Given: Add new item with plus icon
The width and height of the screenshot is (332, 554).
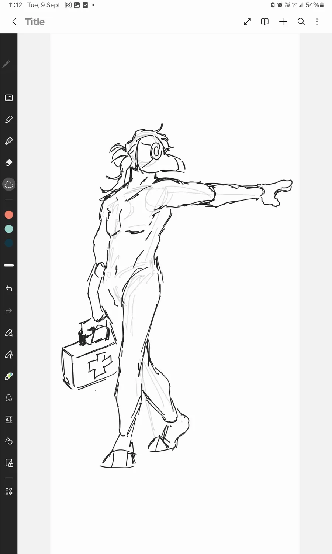Looking at the screenshot, I should point(283,22).
